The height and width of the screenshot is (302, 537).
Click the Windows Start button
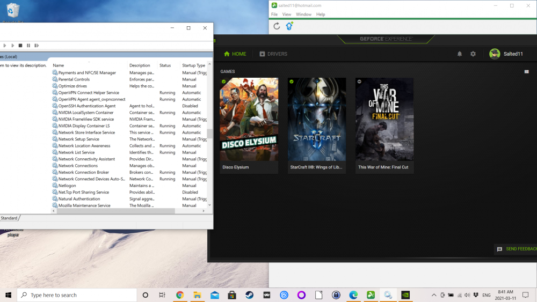point(9,295)
